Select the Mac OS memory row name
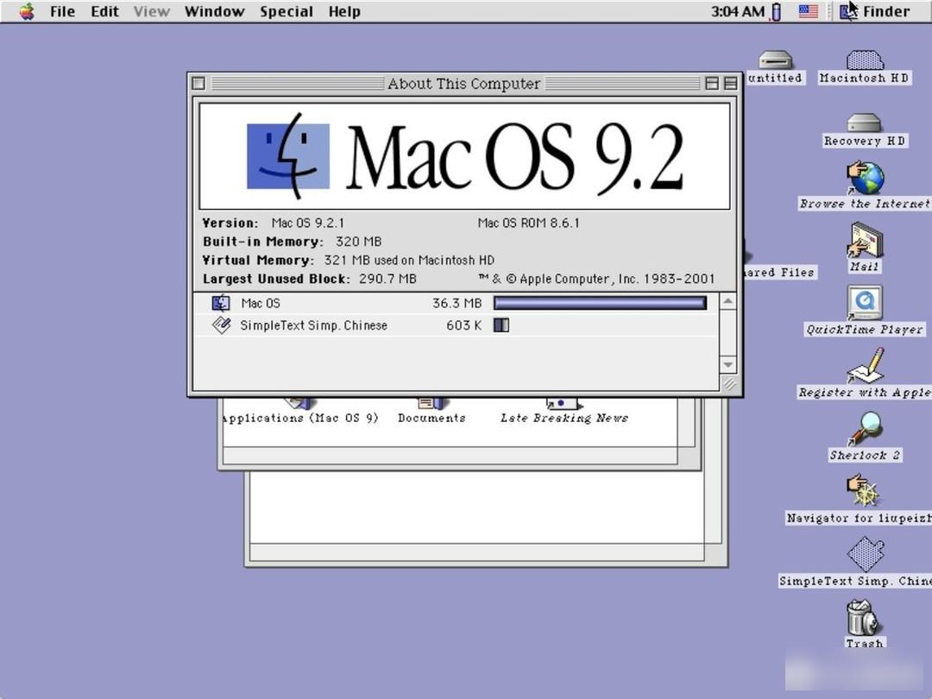This screenshot has width=932, height=699. coord(261,303)
